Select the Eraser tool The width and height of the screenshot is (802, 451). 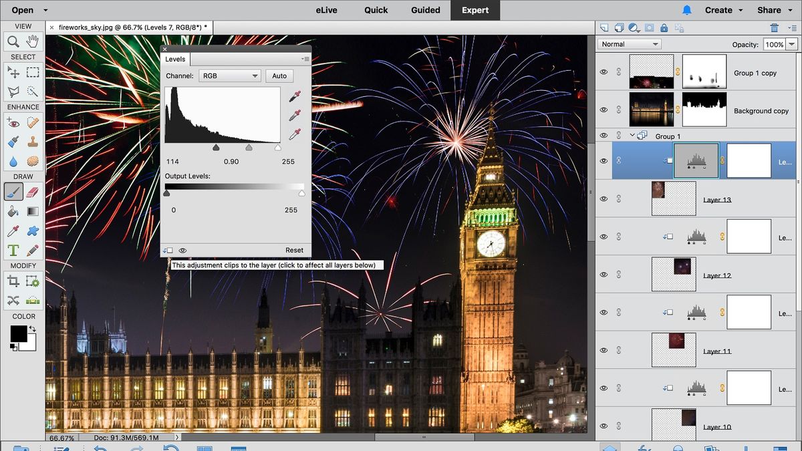click(33, 192)
